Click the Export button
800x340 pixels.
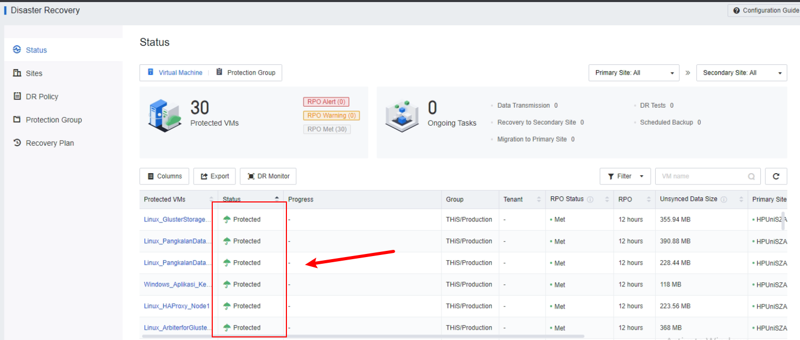(215, 176)
